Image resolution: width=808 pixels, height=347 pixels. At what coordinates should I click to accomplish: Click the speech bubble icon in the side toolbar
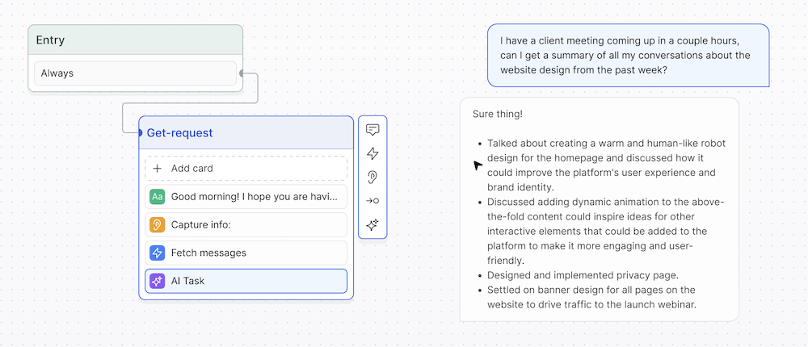[372, 129]
